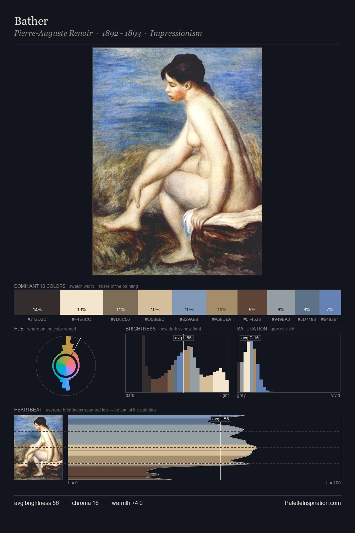Click the hex label #A68D6A
The height and width of the screenshot is (533, 355).
click(222, 319)
